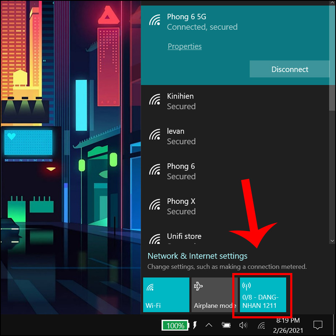Image resolution: width=336 pixels, height=336 pixels.
Task: Click the Unifi store network signal icon
Action: pos(155,239)
